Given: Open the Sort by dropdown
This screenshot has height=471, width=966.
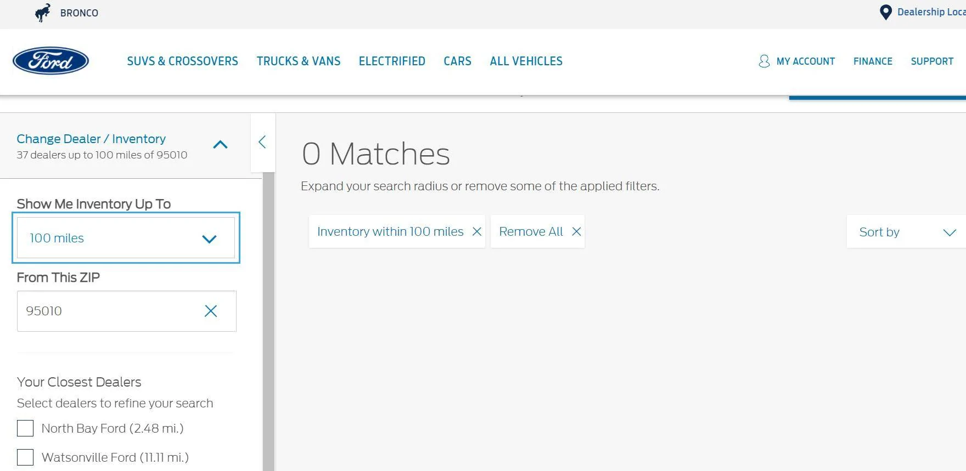Looking at the screenshot, I should click(906, 232).
